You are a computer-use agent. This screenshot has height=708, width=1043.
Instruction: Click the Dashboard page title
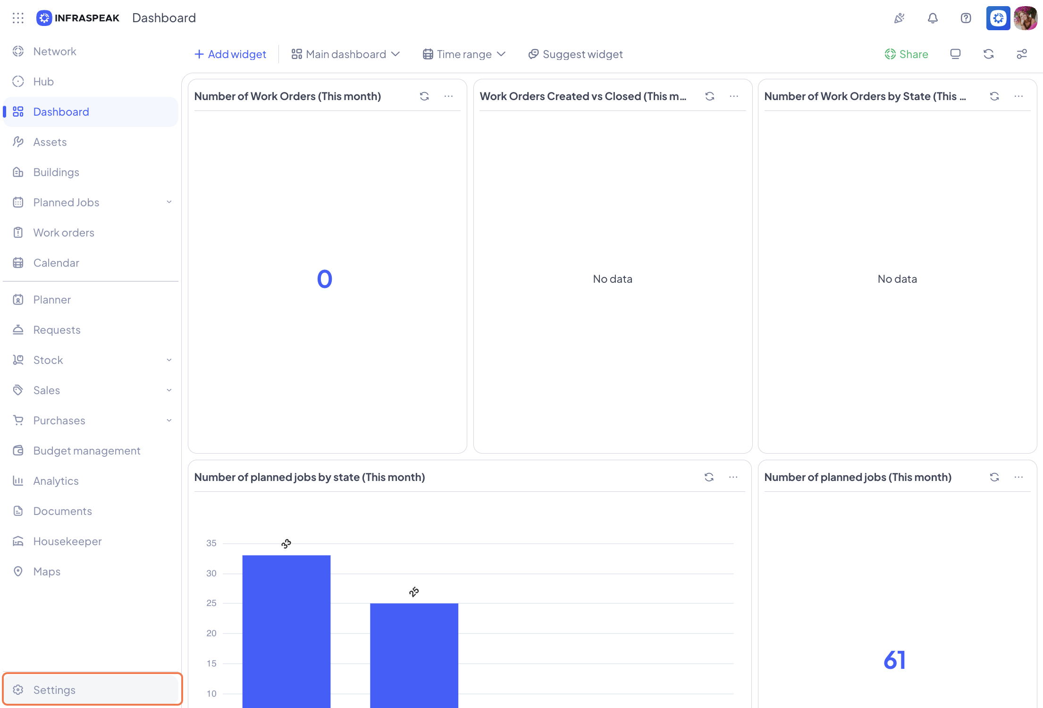point(164,18)
